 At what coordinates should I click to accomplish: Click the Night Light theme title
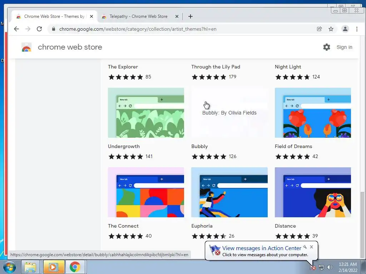[x=288, y=67]
